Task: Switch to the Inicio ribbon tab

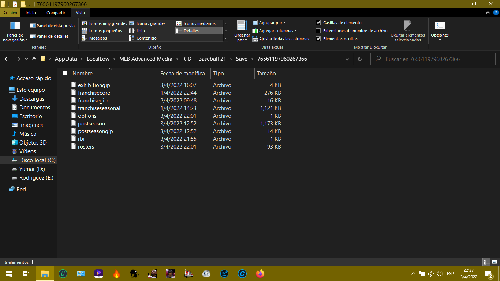Action: [31, 13]
